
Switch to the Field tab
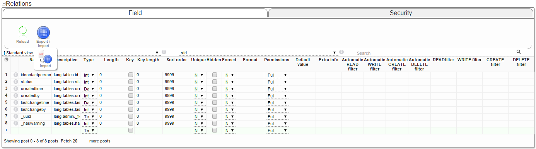click(135, 13)
